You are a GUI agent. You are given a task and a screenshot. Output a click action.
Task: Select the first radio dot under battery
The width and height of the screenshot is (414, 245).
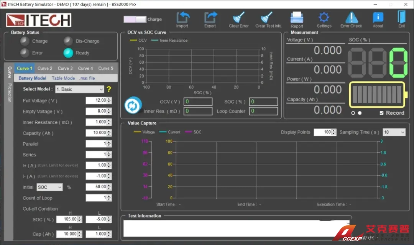[x=353, y=113]
